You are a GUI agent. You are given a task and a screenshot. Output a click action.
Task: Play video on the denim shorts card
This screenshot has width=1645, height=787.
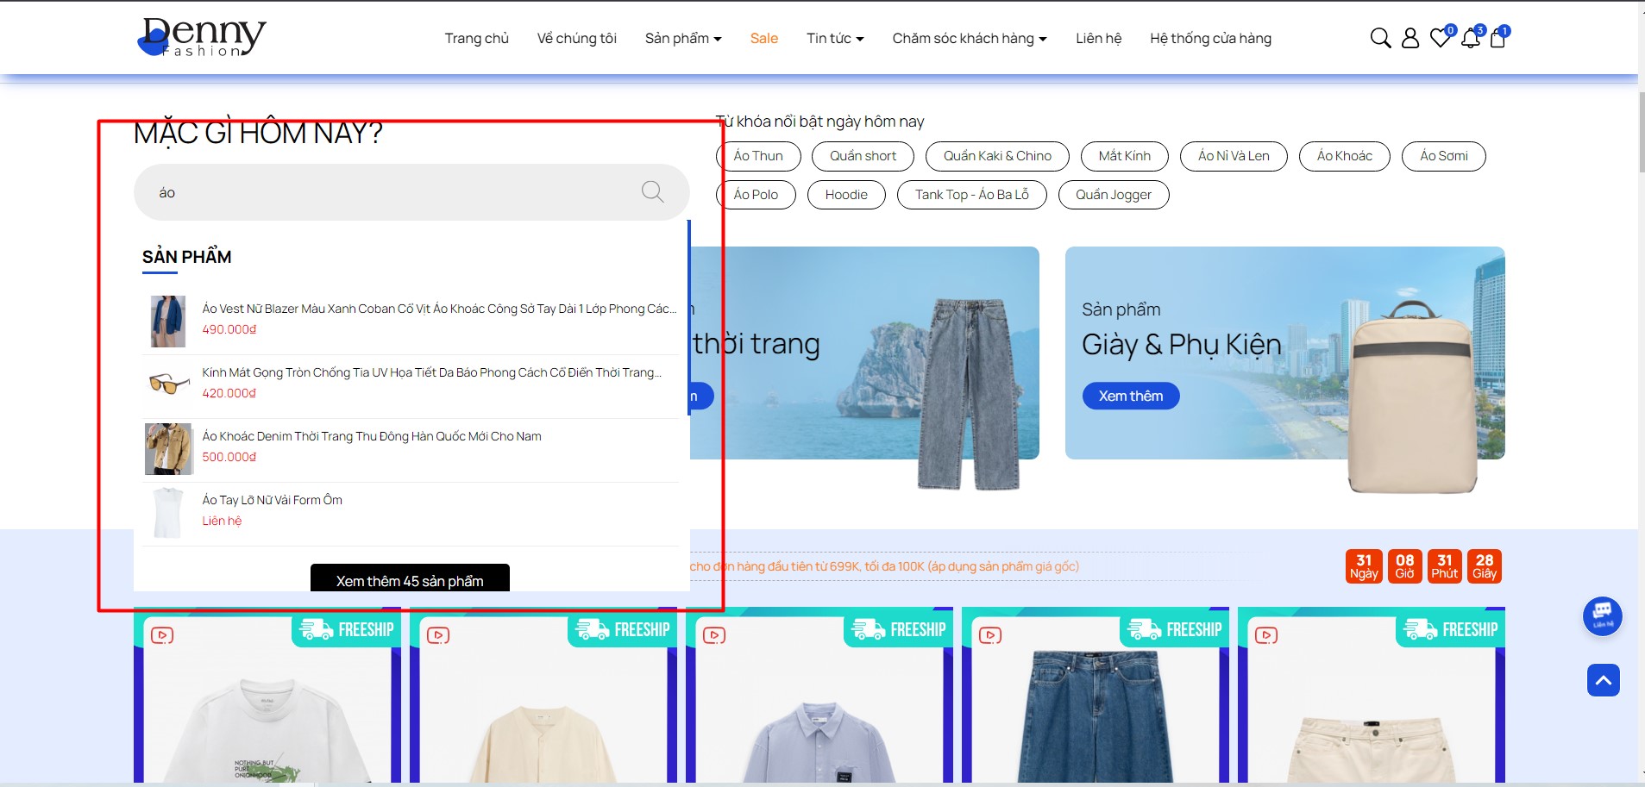990,635
